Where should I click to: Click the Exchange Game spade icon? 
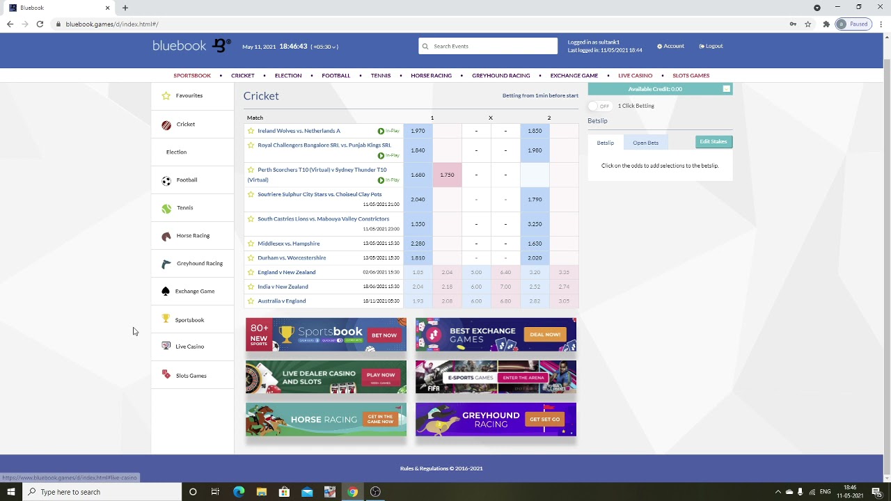(x=166, y=292)
